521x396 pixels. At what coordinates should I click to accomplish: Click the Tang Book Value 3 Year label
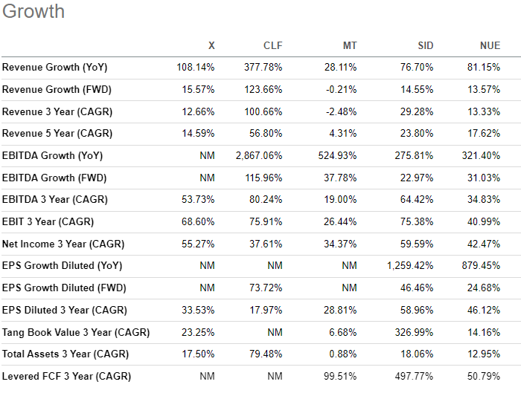76,333
